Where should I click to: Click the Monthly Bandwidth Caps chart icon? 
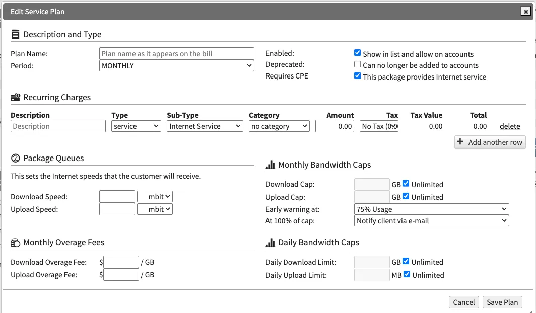click(270, 165)
